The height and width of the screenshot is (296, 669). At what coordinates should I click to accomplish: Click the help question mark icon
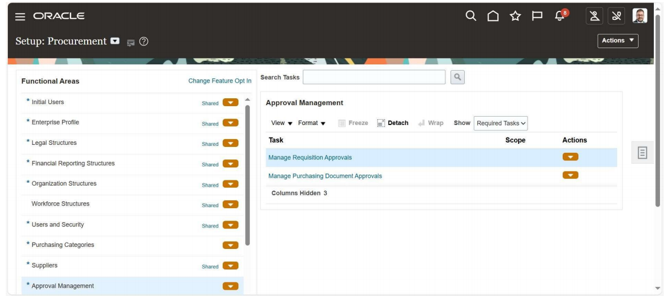point(142,42)
